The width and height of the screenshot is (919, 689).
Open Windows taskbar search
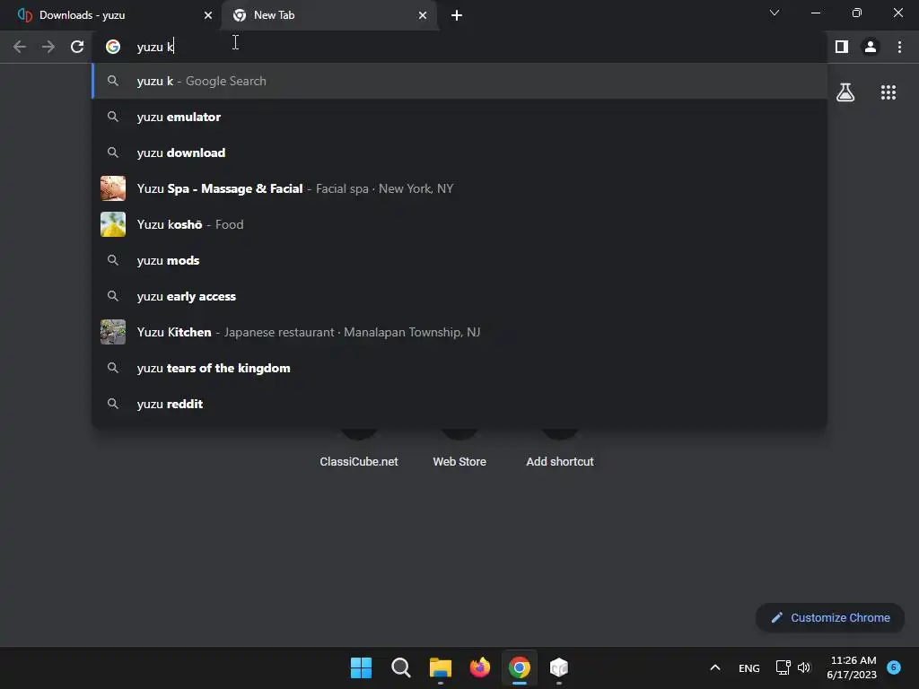pyautogui.click(x=401, y=667)
